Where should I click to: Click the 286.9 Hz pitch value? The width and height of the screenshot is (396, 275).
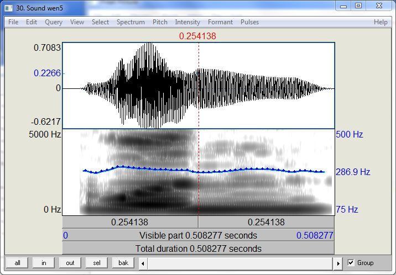click(353, 172)
